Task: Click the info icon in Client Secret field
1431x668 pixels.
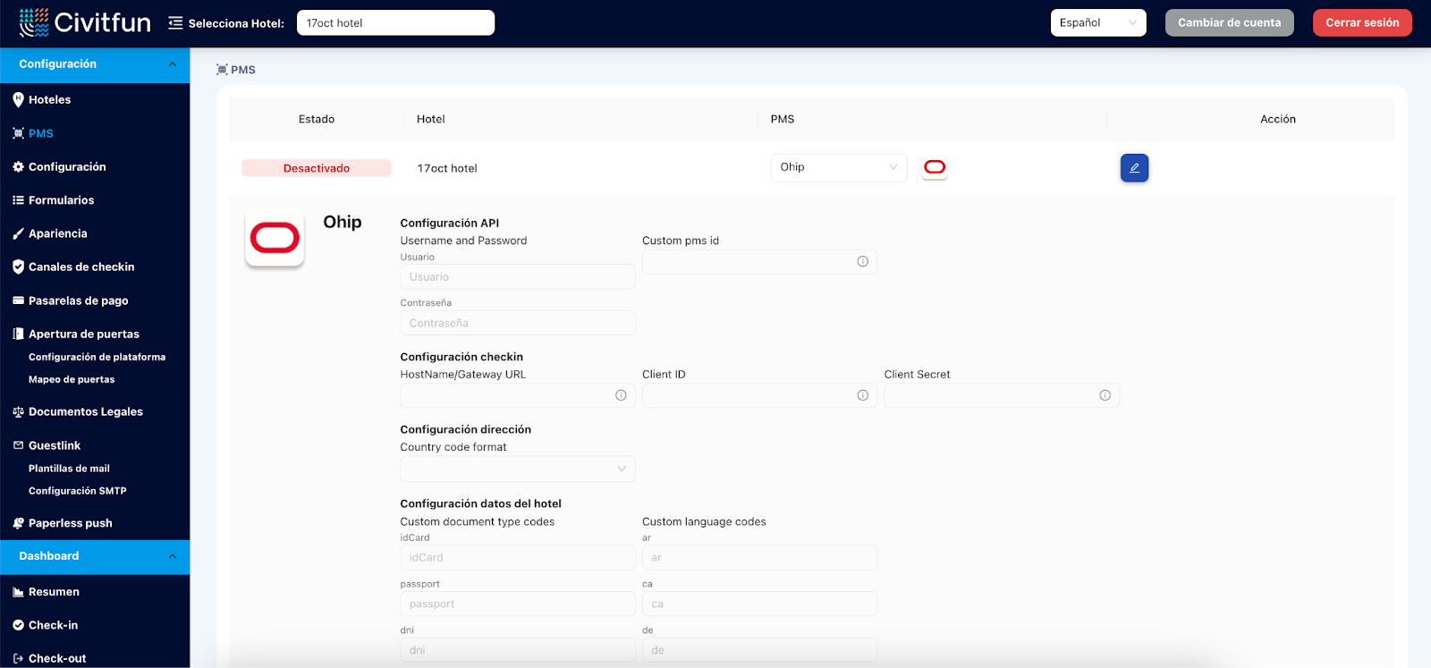Action: point(1105,395)
